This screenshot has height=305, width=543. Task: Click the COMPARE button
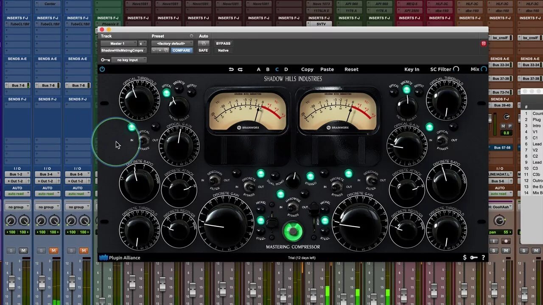click(182, 50)
